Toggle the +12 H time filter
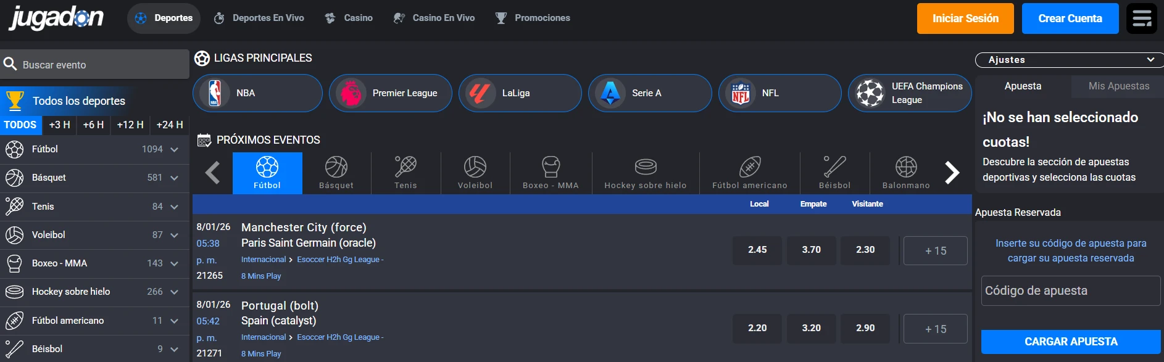Screen dimensions: 1164x362 (130, 125)
